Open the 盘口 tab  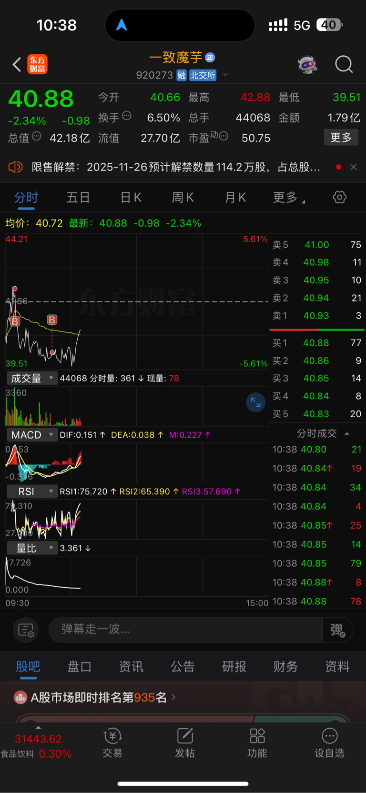click(80, 666)
